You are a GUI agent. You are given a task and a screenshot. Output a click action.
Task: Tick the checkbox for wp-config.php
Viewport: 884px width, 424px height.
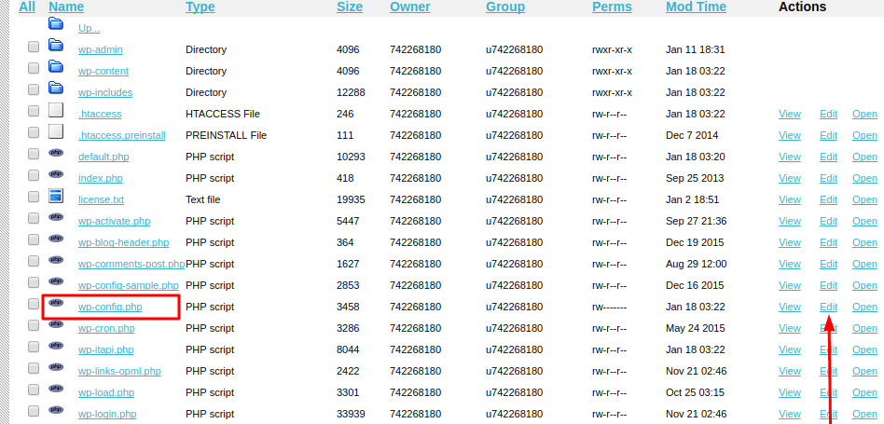[34, 304]
